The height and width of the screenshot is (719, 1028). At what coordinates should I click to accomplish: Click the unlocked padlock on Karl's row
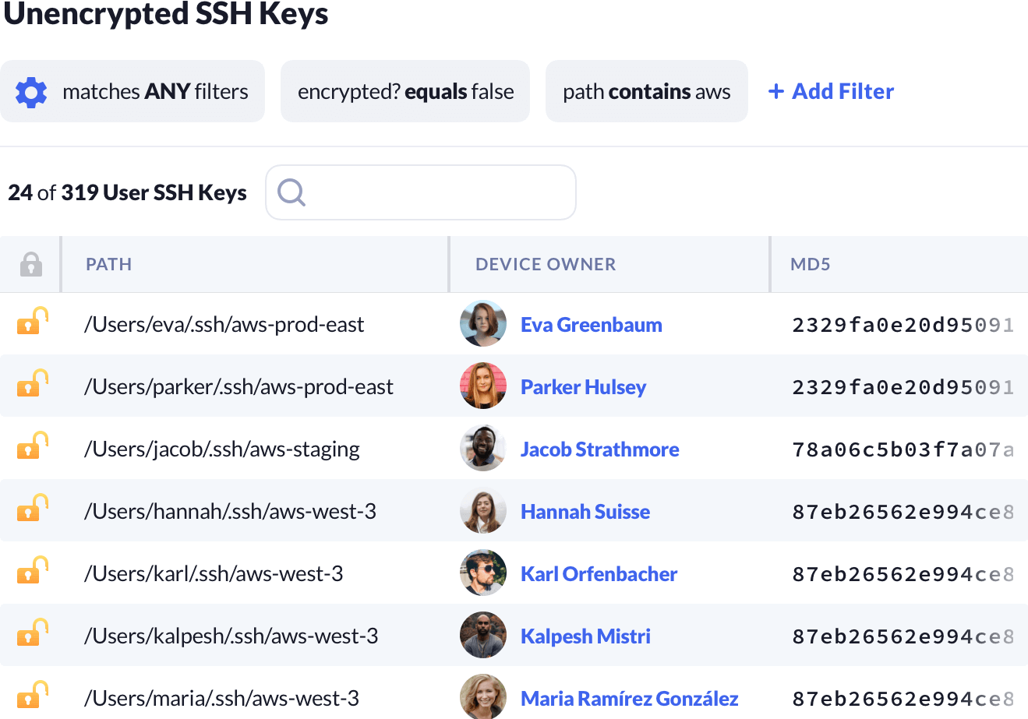coord(32,571)
